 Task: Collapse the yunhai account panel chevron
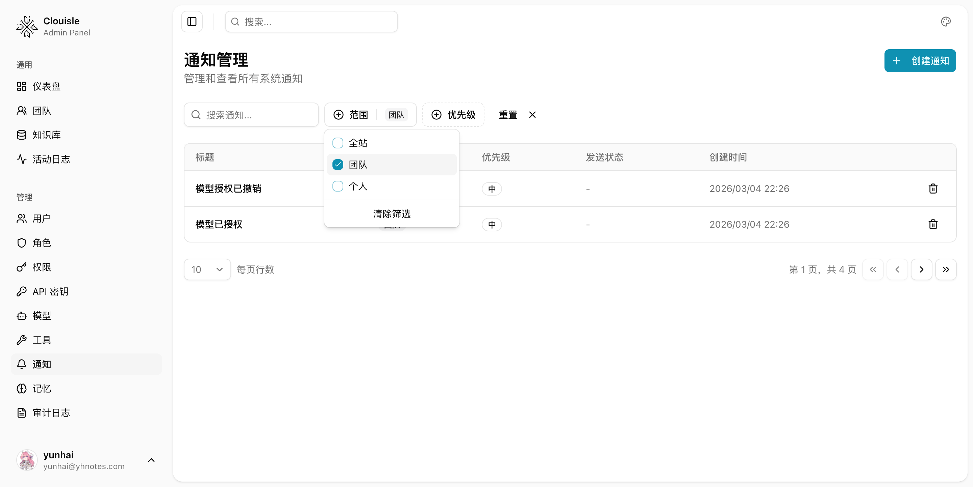[151, 460]
